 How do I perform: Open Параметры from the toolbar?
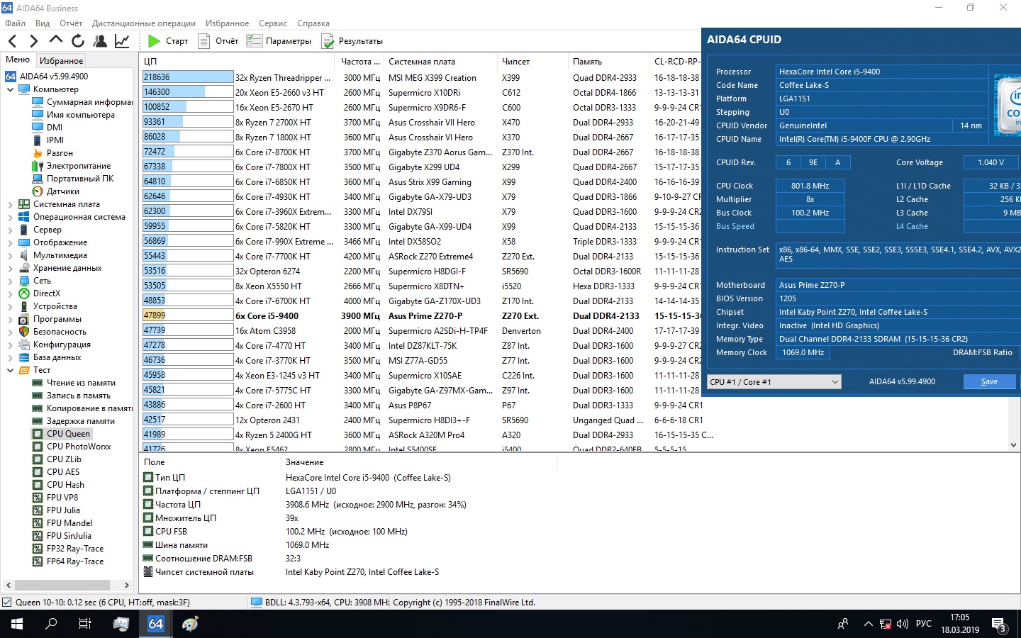click(279, 41)
